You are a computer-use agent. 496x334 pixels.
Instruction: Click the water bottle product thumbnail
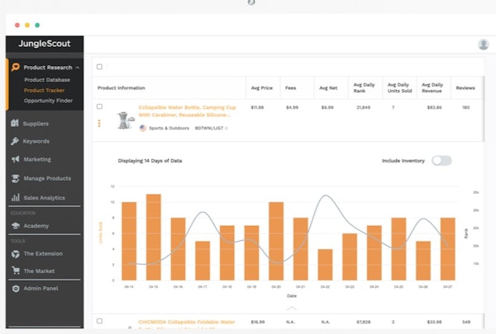125,120
